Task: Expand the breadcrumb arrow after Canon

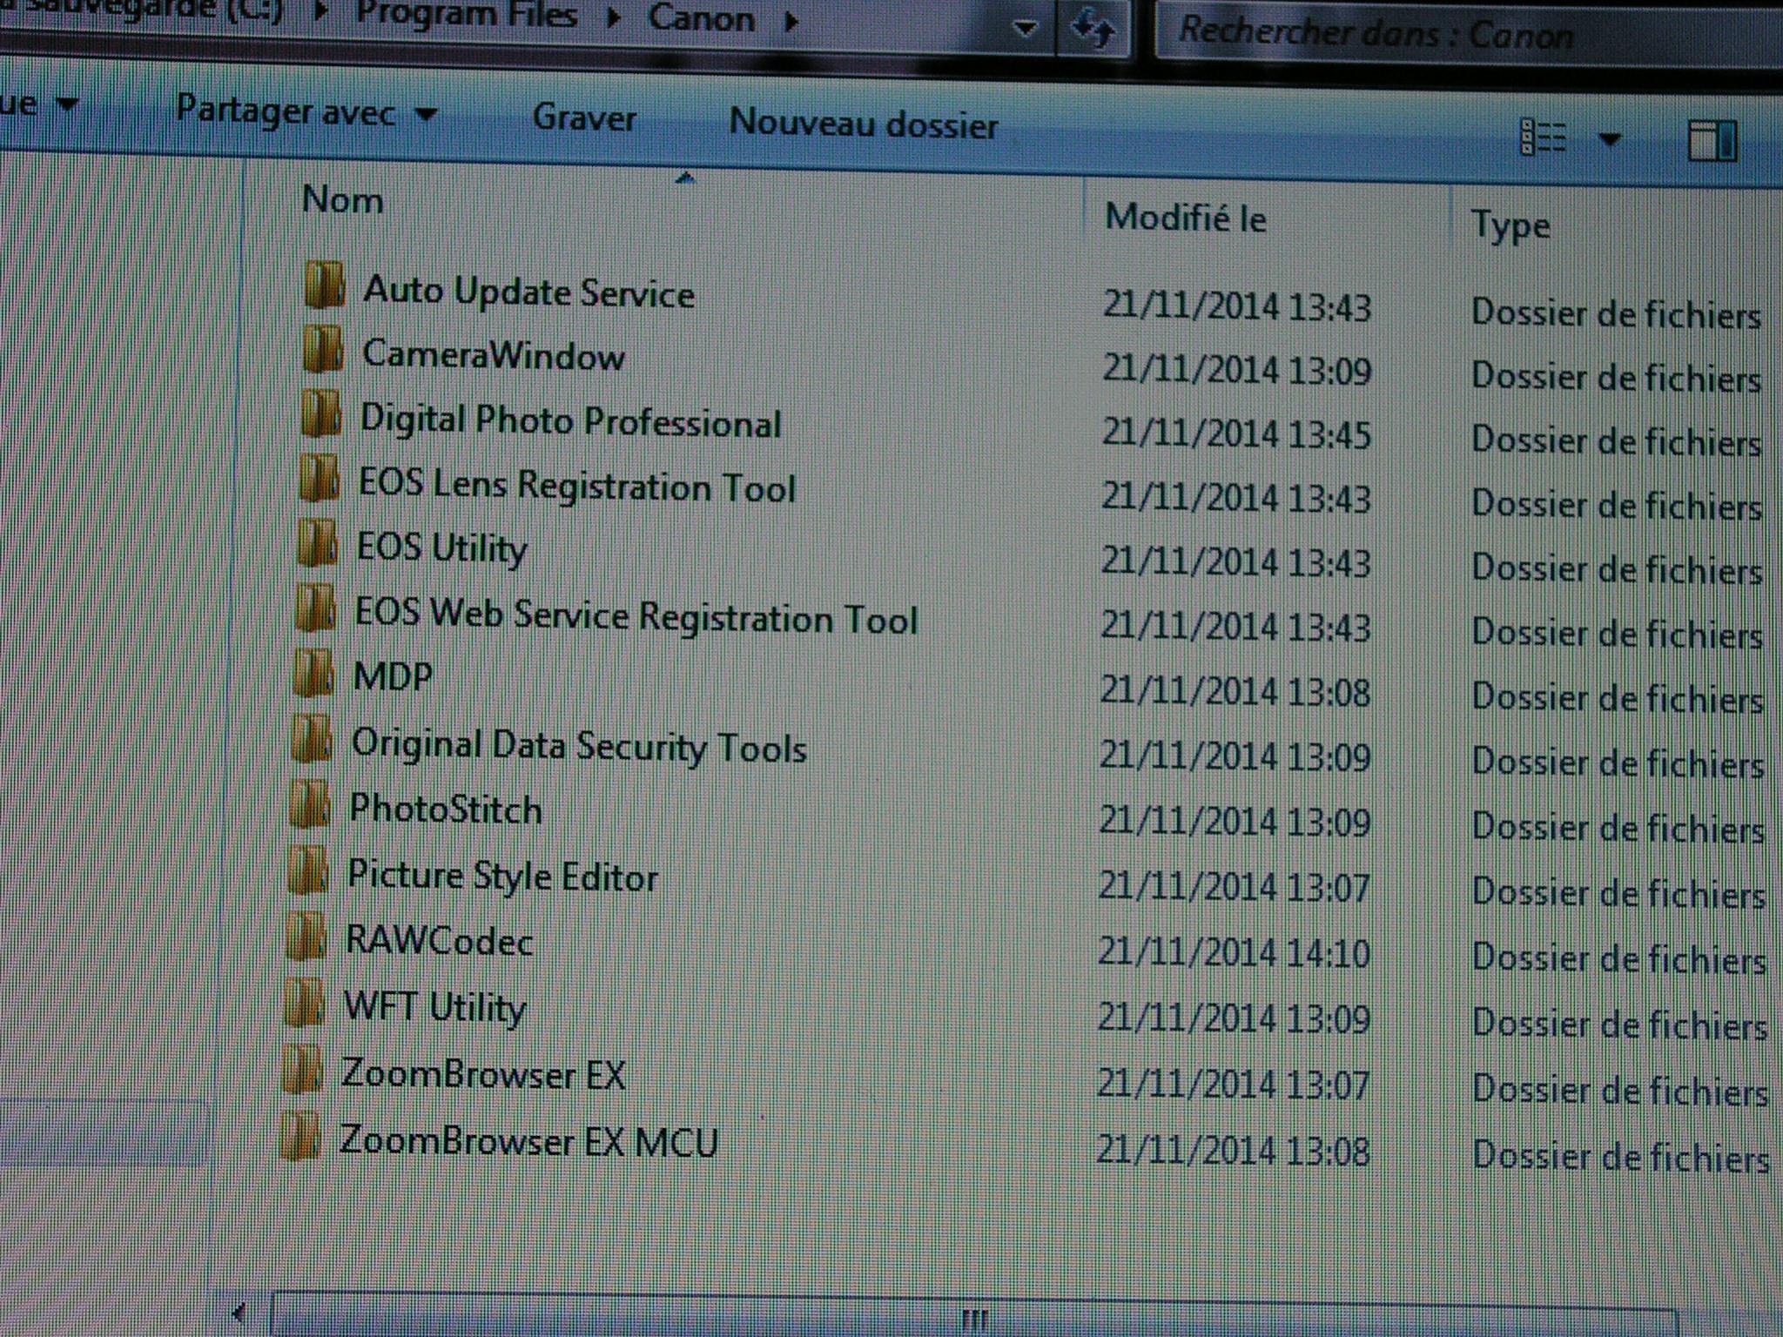Action: pyautogui.click(x=791, y=21)
